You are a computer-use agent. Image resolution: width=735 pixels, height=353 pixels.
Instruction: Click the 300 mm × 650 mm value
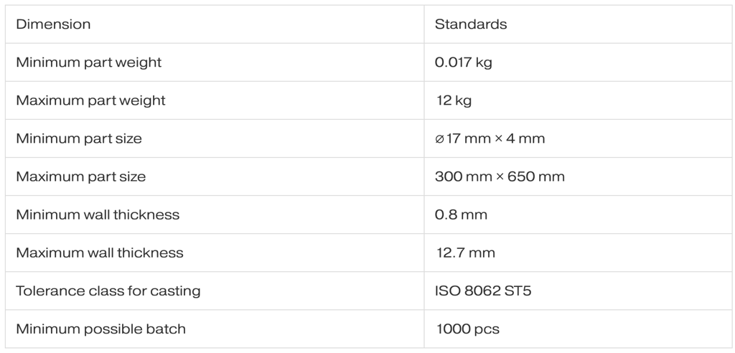pos(500,176)
